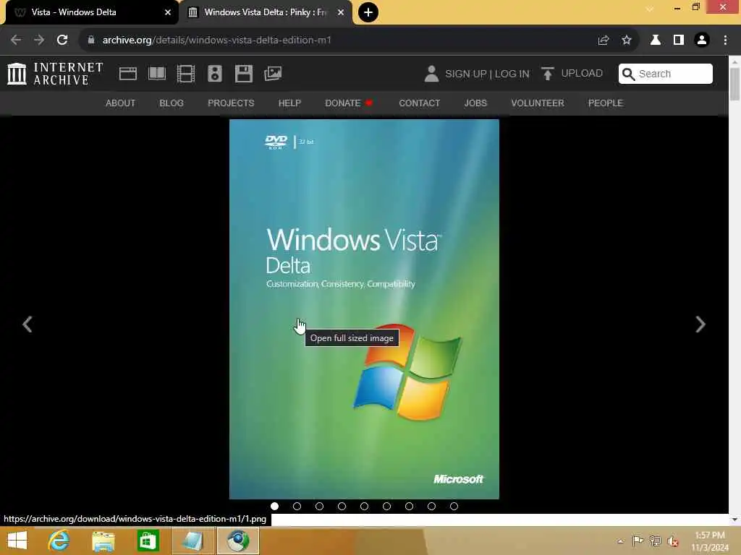Image resolution: width=741 pixels, height=555 pixels.
Task: Open the HELP menu item
Action: [289, 103]
